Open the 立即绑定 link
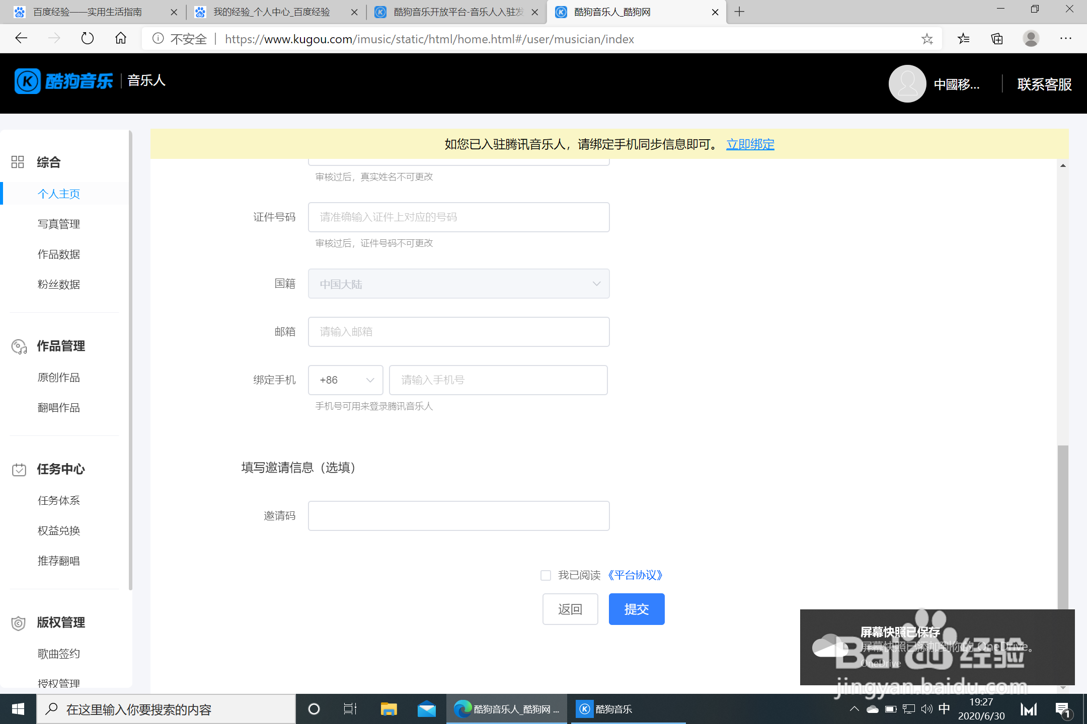This screenshot has width=1087, height=724. pos(750,145)
